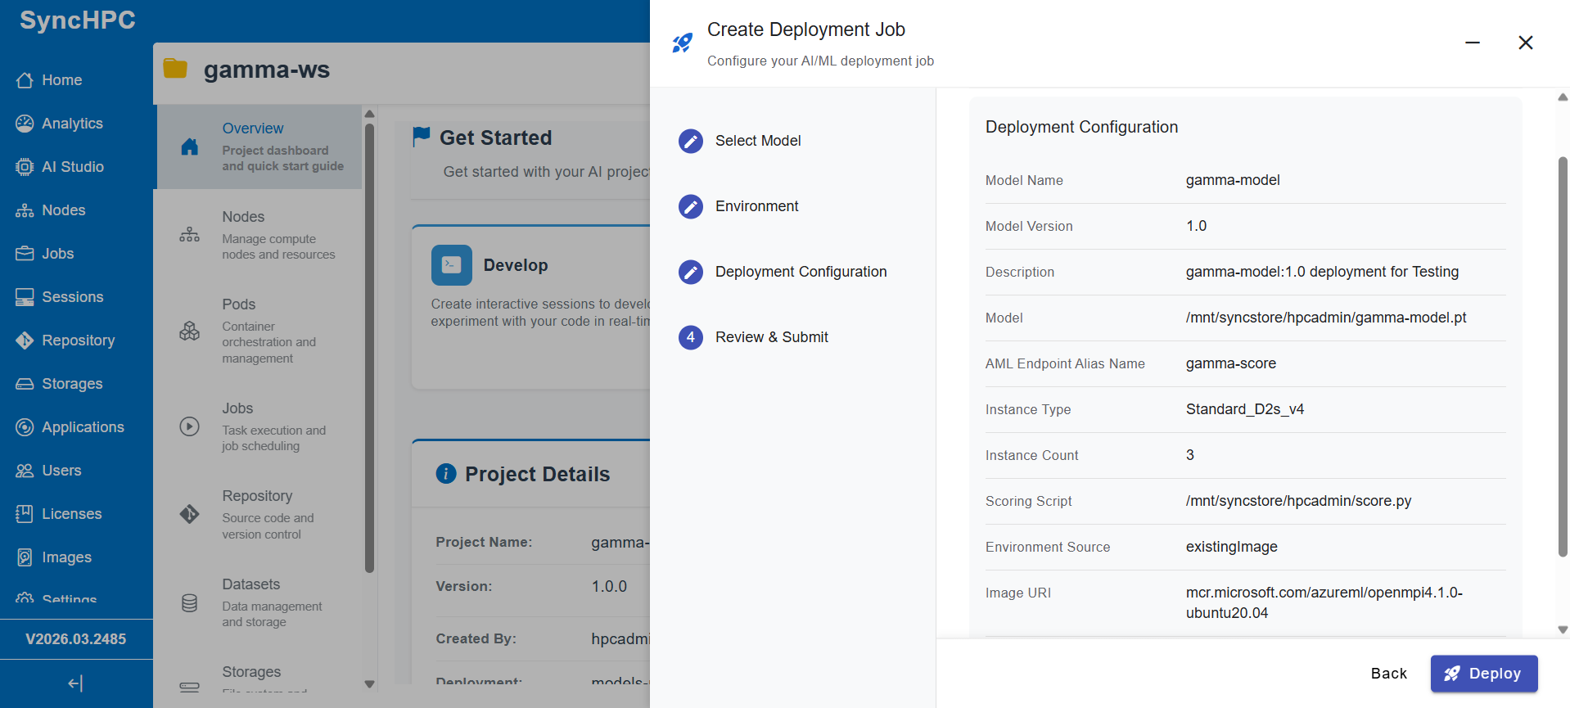
Task: Minimize the Create Deployment Job panel
Action: pos(1472,43)
